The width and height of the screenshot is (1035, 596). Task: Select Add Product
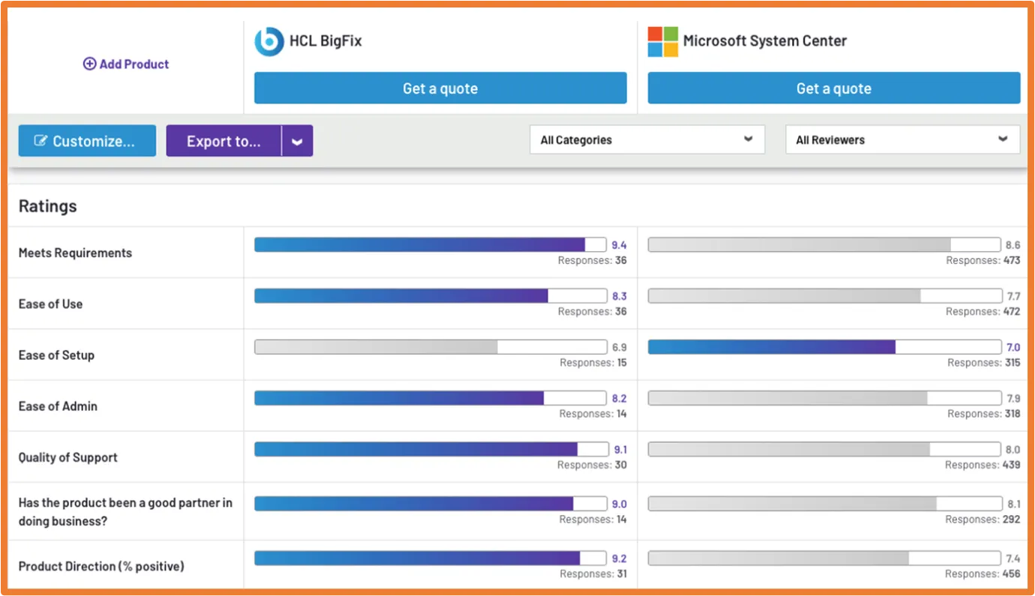[x=125, y=64]
